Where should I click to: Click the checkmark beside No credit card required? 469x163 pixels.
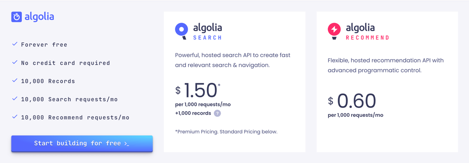pyautogui.click(x=14, y=63)
